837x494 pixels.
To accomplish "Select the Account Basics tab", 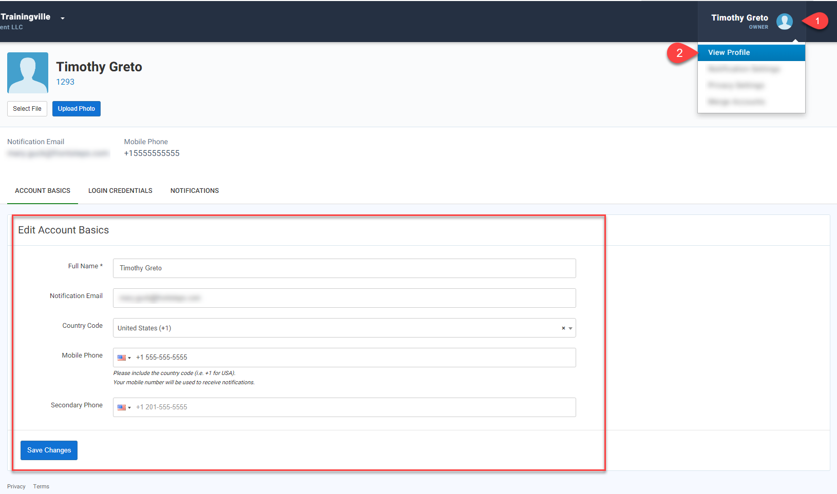I will tap(43, 191).
